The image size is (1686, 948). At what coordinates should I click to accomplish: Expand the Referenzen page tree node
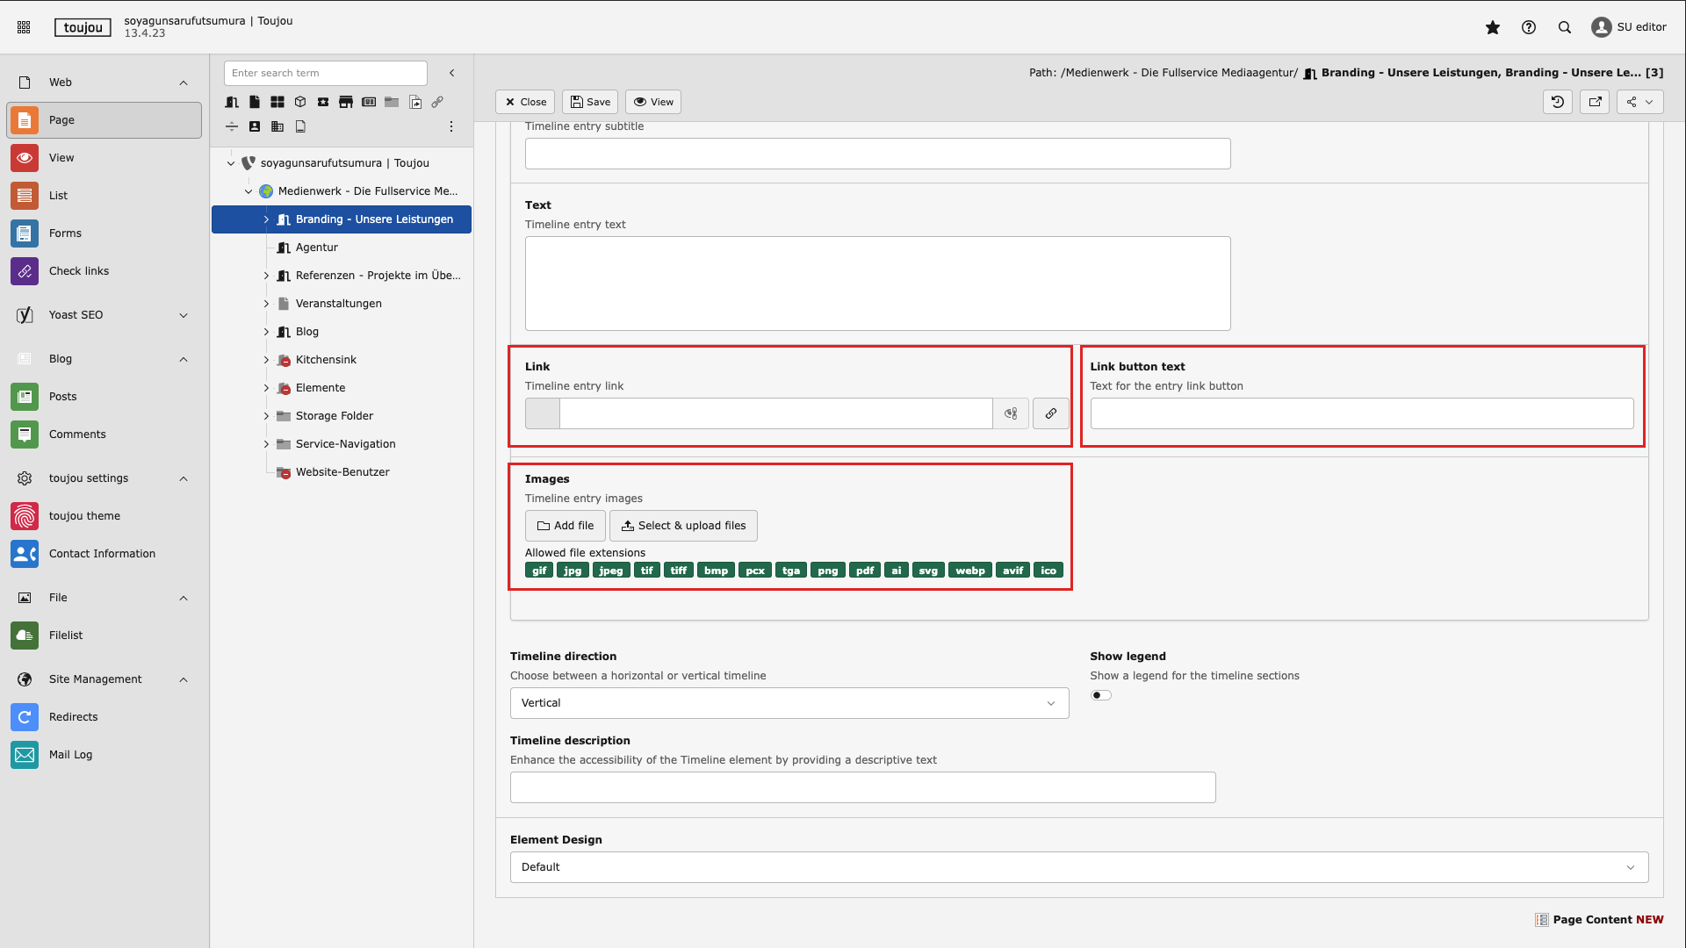click(266, 276)
